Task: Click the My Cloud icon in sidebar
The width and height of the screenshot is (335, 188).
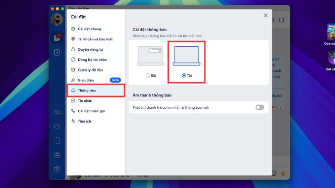Action: tap(57, 126)
